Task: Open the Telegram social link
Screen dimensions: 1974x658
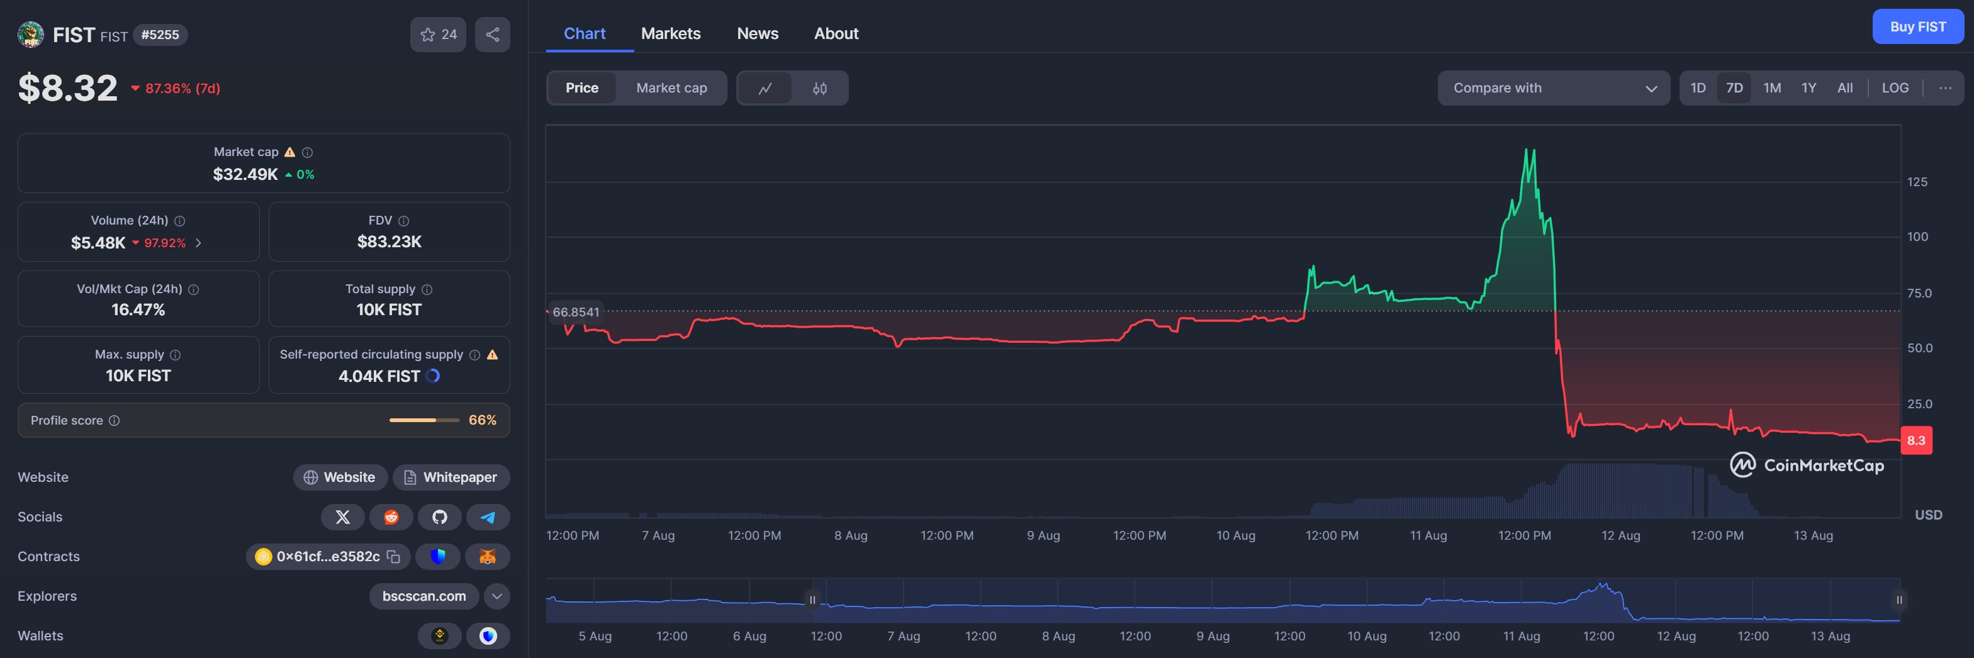Action: pyautogui.click(x=488, y=517)
